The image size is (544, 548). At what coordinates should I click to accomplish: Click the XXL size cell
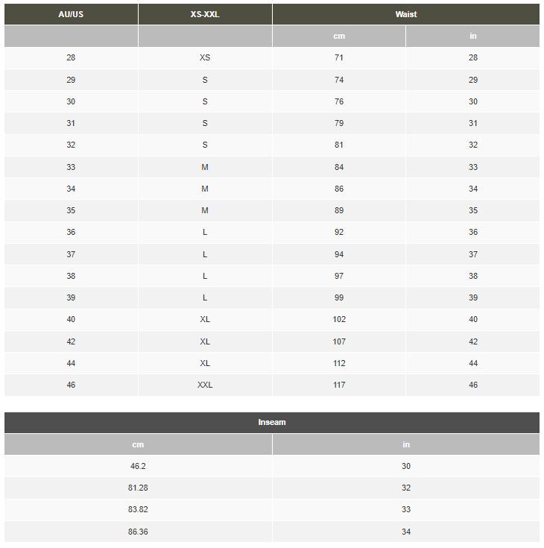coord(205,385)
